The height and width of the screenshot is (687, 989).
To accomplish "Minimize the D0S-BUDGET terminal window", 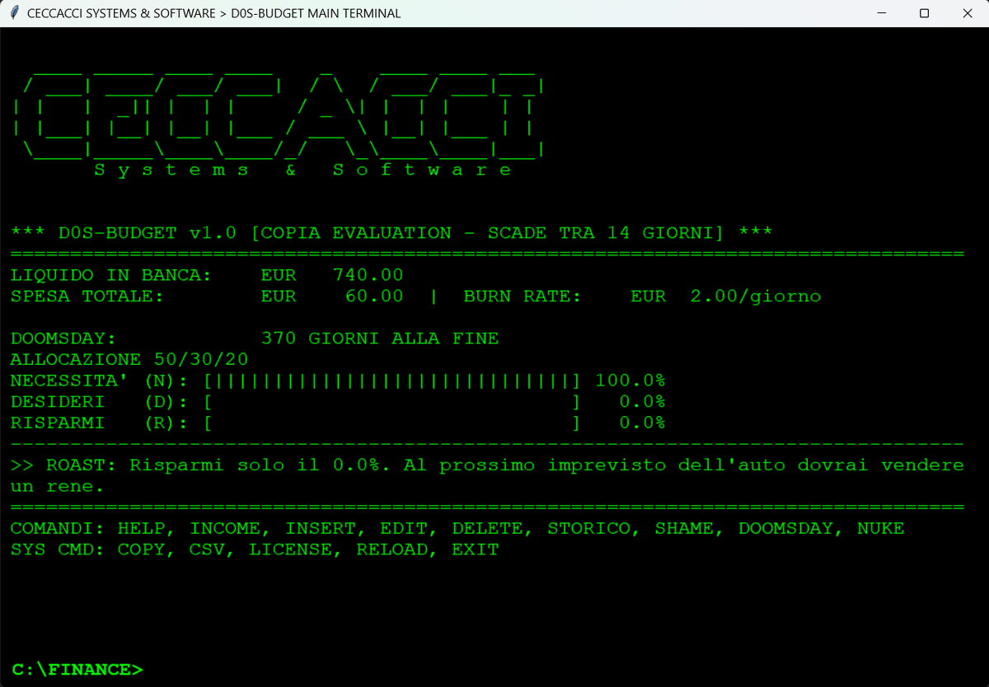I will 882,13.
